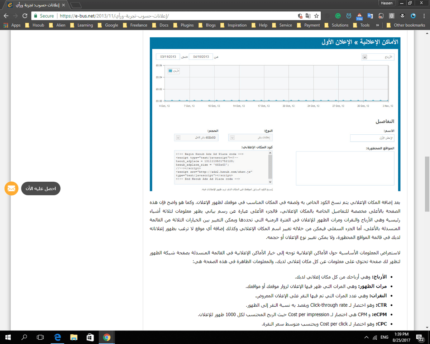Click the e-bus.net address bar URL

[x=114, y=16]
